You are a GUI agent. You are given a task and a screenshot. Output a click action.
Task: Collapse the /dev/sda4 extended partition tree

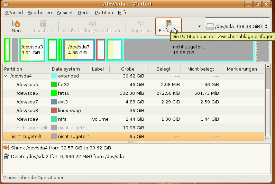pyautogui.click(x=6, y=76)
